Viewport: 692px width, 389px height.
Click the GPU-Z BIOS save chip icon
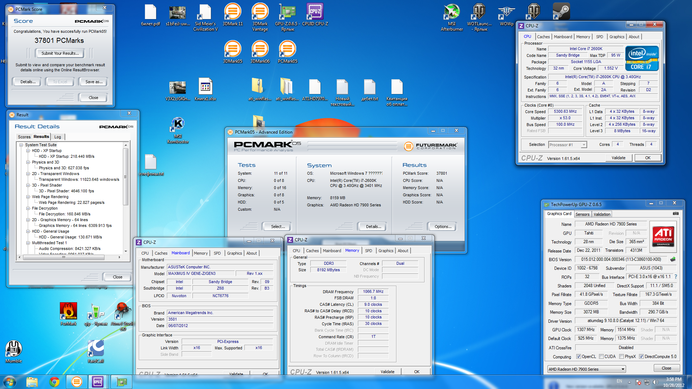click(x=673, y=259)
